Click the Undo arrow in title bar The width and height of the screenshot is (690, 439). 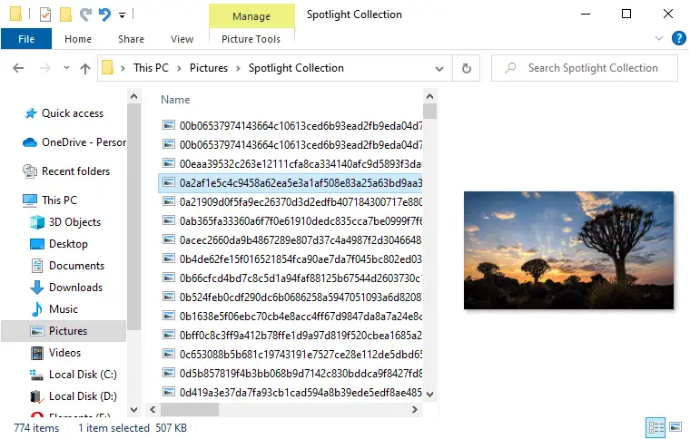(104, 15)
